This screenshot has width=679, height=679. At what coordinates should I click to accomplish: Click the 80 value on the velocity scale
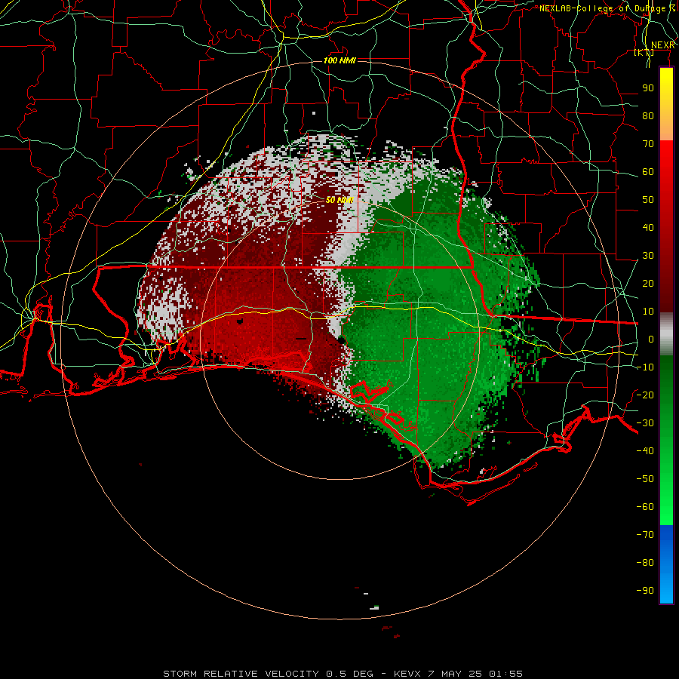point(648,116)
